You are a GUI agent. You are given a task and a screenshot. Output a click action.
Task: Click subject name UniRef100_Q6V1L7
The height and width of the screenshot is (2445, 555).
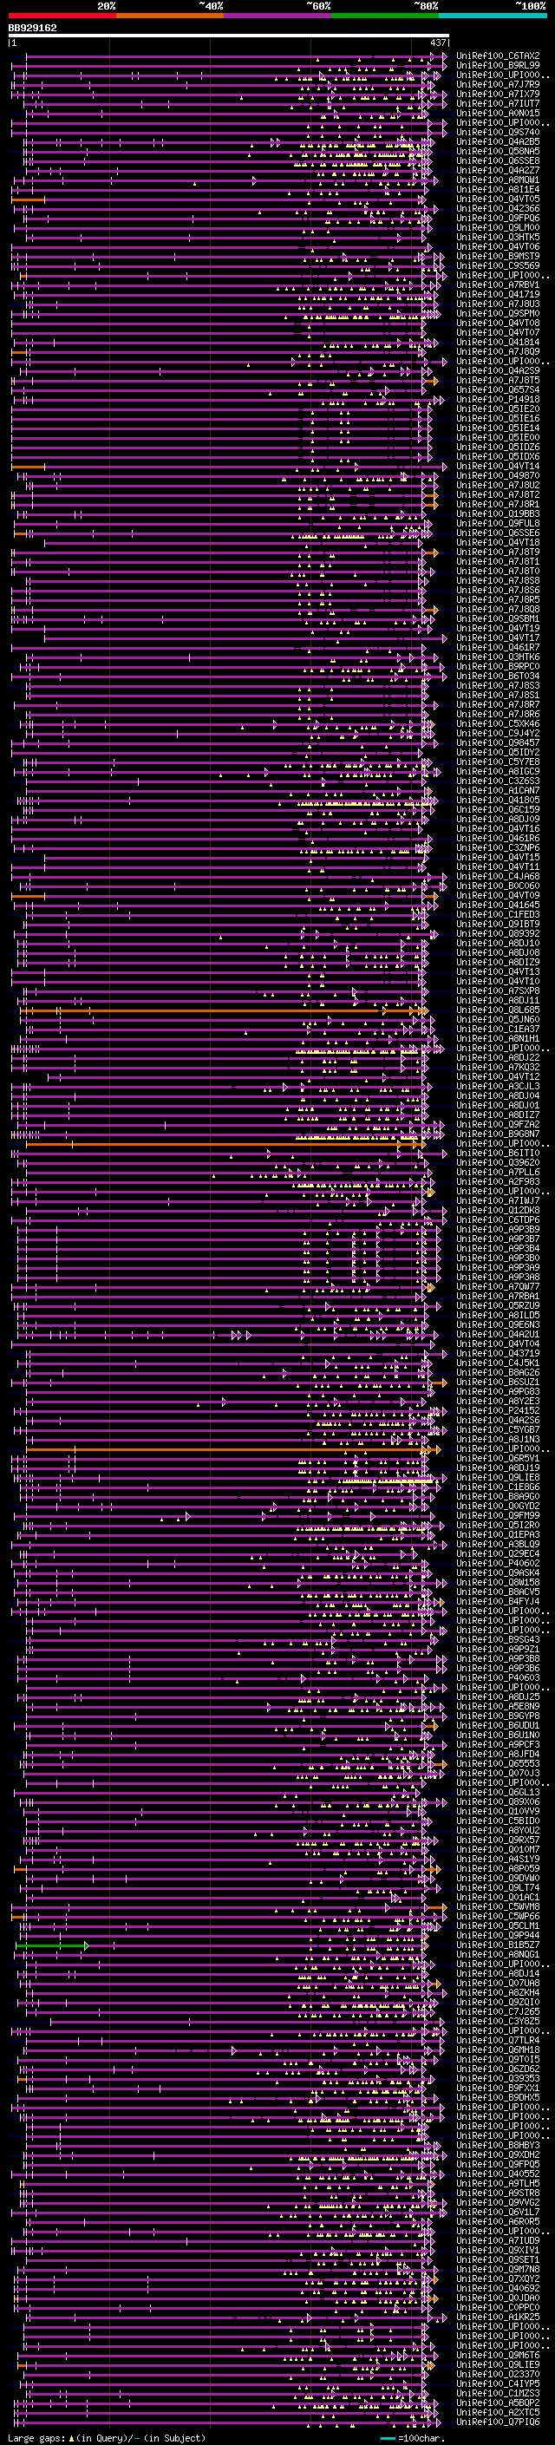[x=498, y=2213]
